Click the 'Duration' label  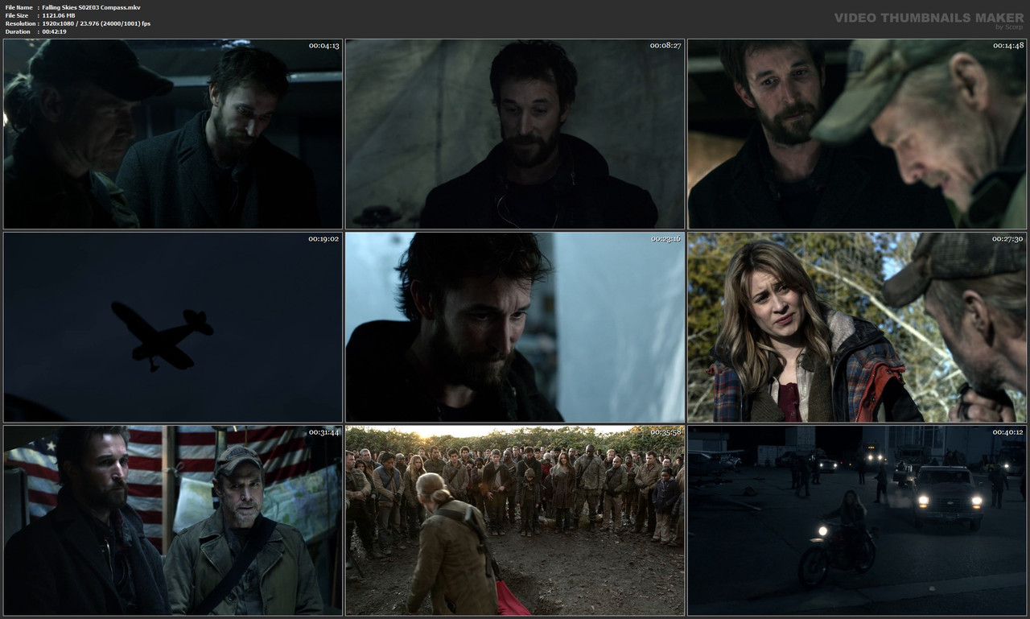pyautogui.click(x=18, y=31)
